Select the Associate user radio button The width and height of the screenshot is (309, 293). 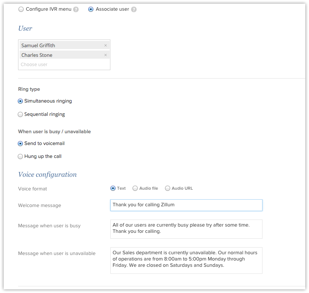coord(91,9)
